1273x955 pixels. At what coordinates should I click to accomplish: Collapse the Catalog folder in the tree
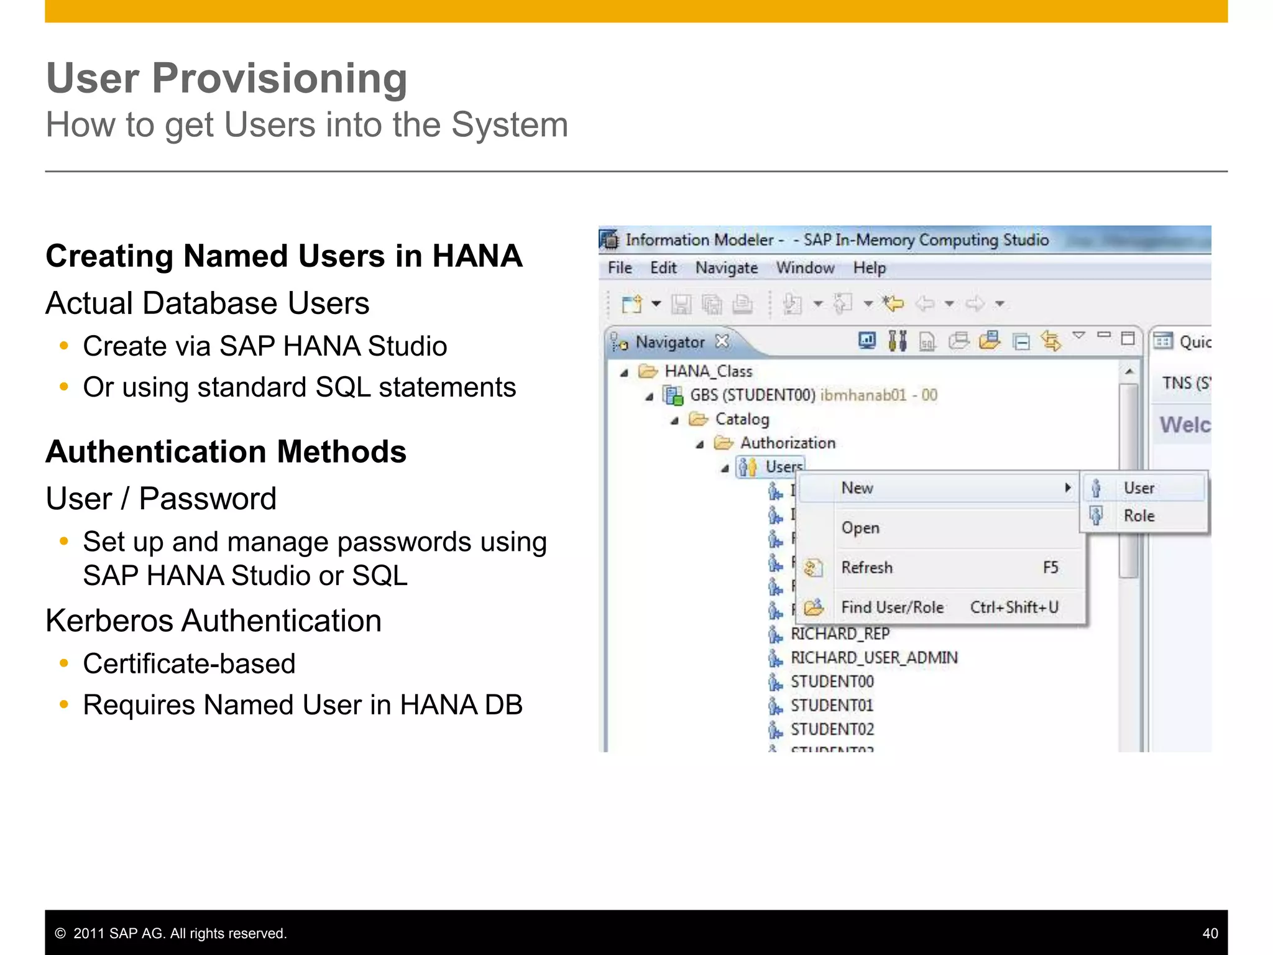674,421
